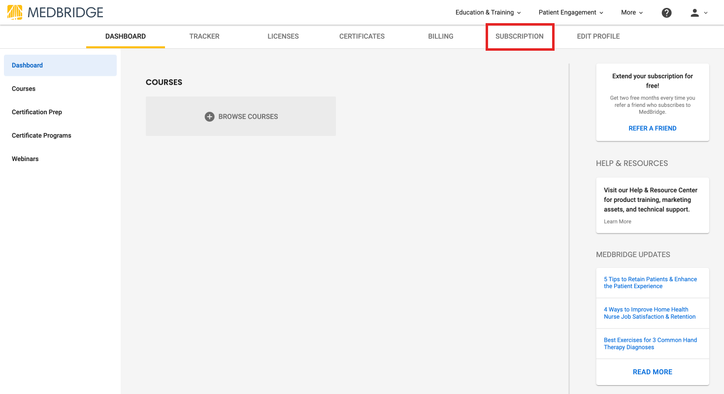Switch to the Dashboard tab
The height and width of the screenshot is (394, 724).
pyautogui.click(x=126, y=36)
